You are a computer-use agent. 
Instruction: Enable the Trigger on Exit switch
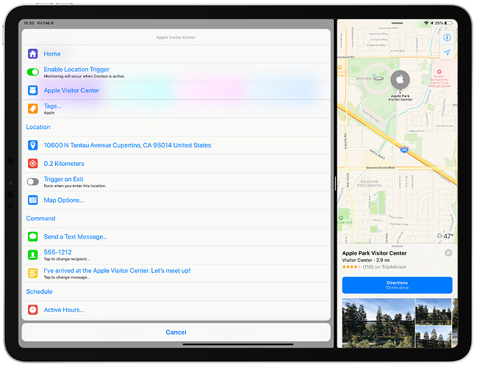coord(33,182)
